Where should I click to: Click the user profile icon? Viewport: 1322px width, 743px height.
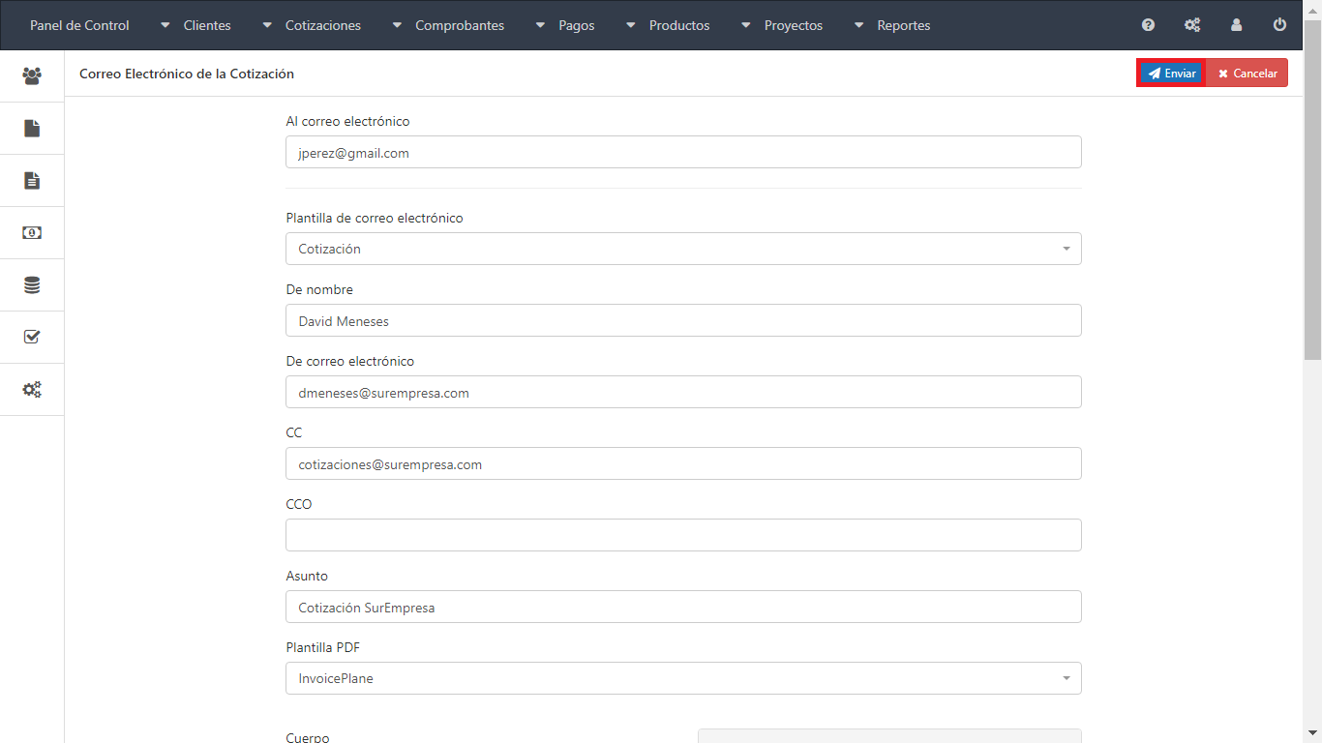[1236, 25]
